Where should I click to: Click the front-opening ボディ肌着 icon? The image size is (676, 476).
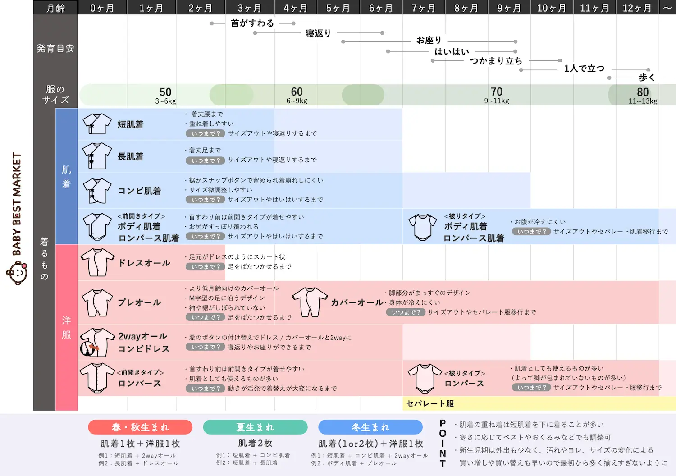[96, 226]
